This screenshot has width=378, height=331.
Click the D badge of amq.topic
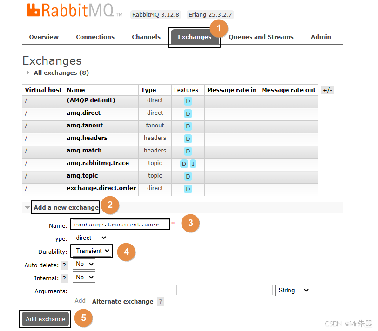tap(188, 177)
